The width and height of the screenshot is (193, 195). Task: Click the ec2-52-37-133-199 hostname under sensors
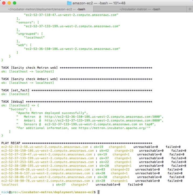[x=72, y=26]
